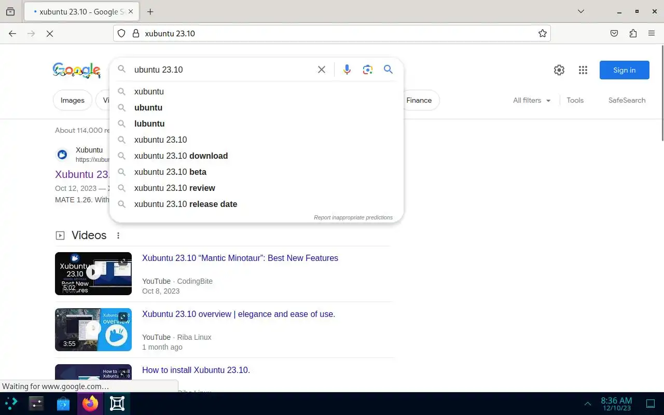Go back with the back arrow
Image resolution: width=664 pixels, height=415 pixels.
(x=12, y=33)
